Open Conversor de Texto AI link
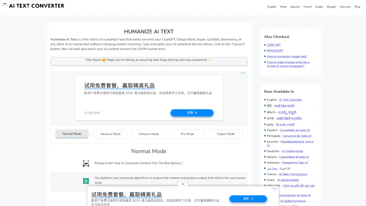The image size is (366, 206). pyautogui.click(x=297, y=136)
